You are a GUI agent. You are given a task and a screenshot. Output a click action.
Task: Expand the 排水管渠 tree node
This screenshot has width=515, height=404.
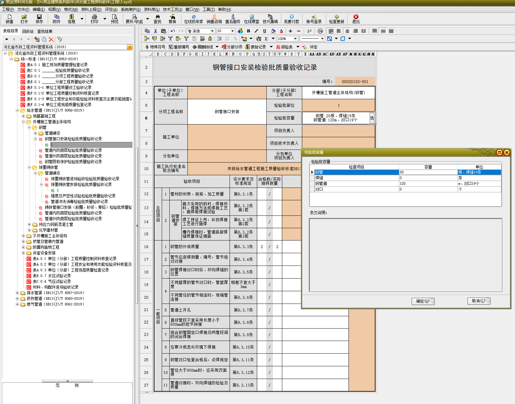click(x=17, y=293)
